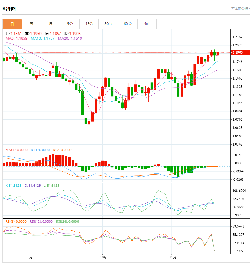Select the 30分 timeframe tab
The image size is (250, 266).
[108, 24]
